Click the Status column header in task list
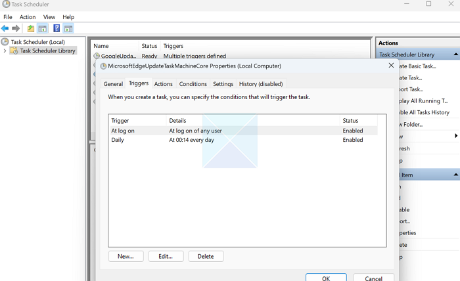The width and height of the screenshot is (460, 281). click(x=149, y=46)
